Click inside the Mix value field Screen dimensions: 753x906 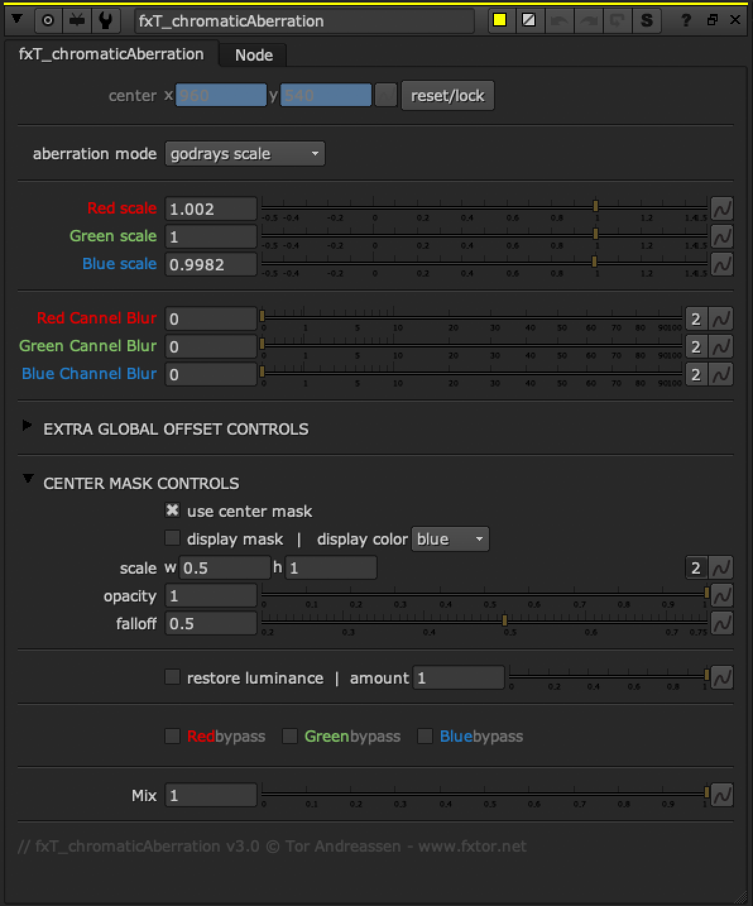(210, 794)
